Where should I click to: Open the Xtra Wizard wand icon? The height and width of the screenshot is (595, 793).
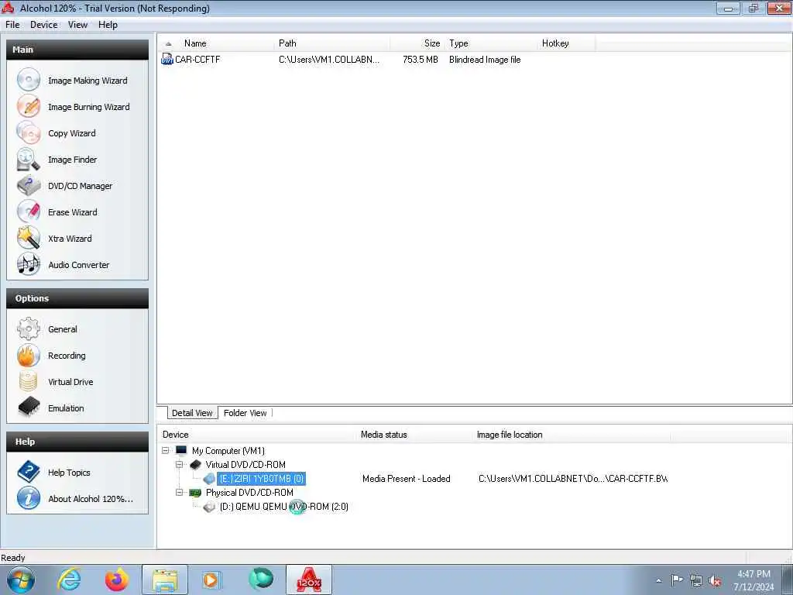pos(29,238)
